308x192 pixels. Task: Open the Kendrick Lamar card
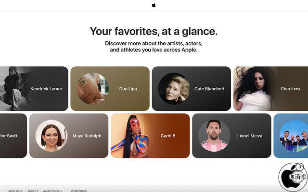(34, 88)
